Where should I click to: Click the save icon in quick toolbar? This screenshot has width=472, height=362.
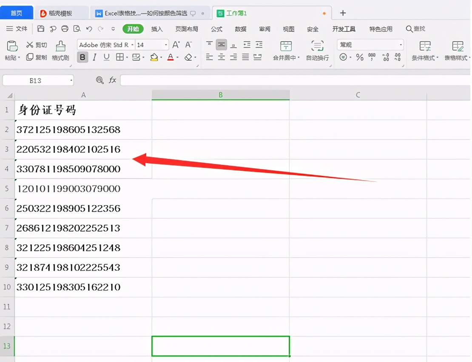[x=41, y=29]
